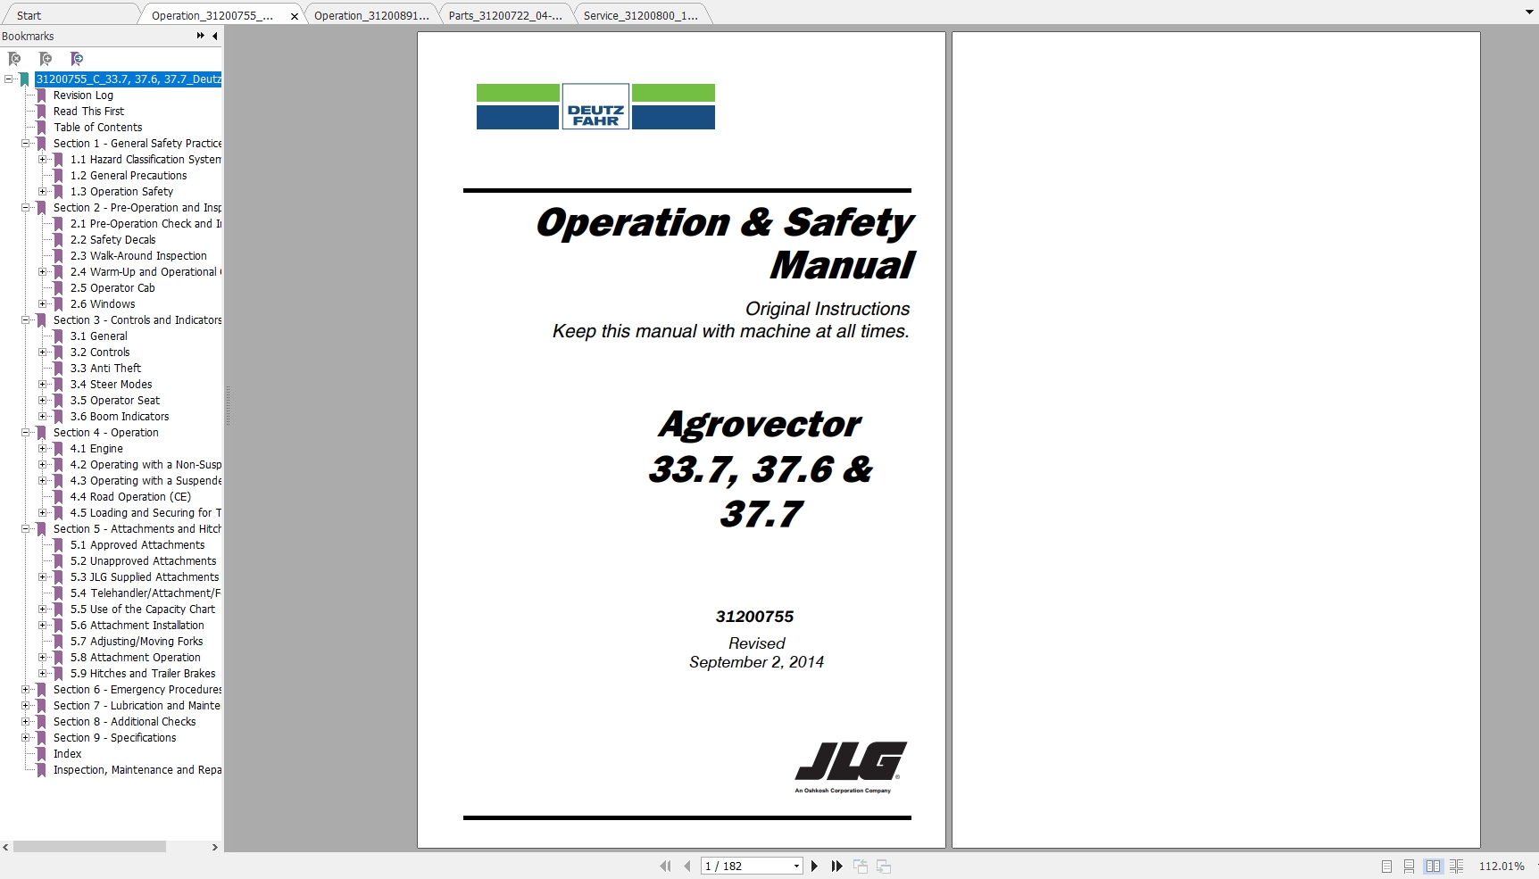The height and width of the screenshot is (879, 1539).
Task: Collapse Section 1 - General Safety Practices
Action: coord(26,143)
